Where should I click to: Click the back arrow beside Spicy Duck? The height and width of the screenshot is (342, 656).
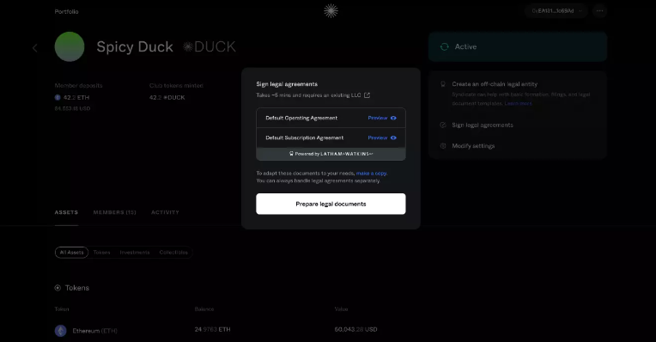(x=35, y=48)
